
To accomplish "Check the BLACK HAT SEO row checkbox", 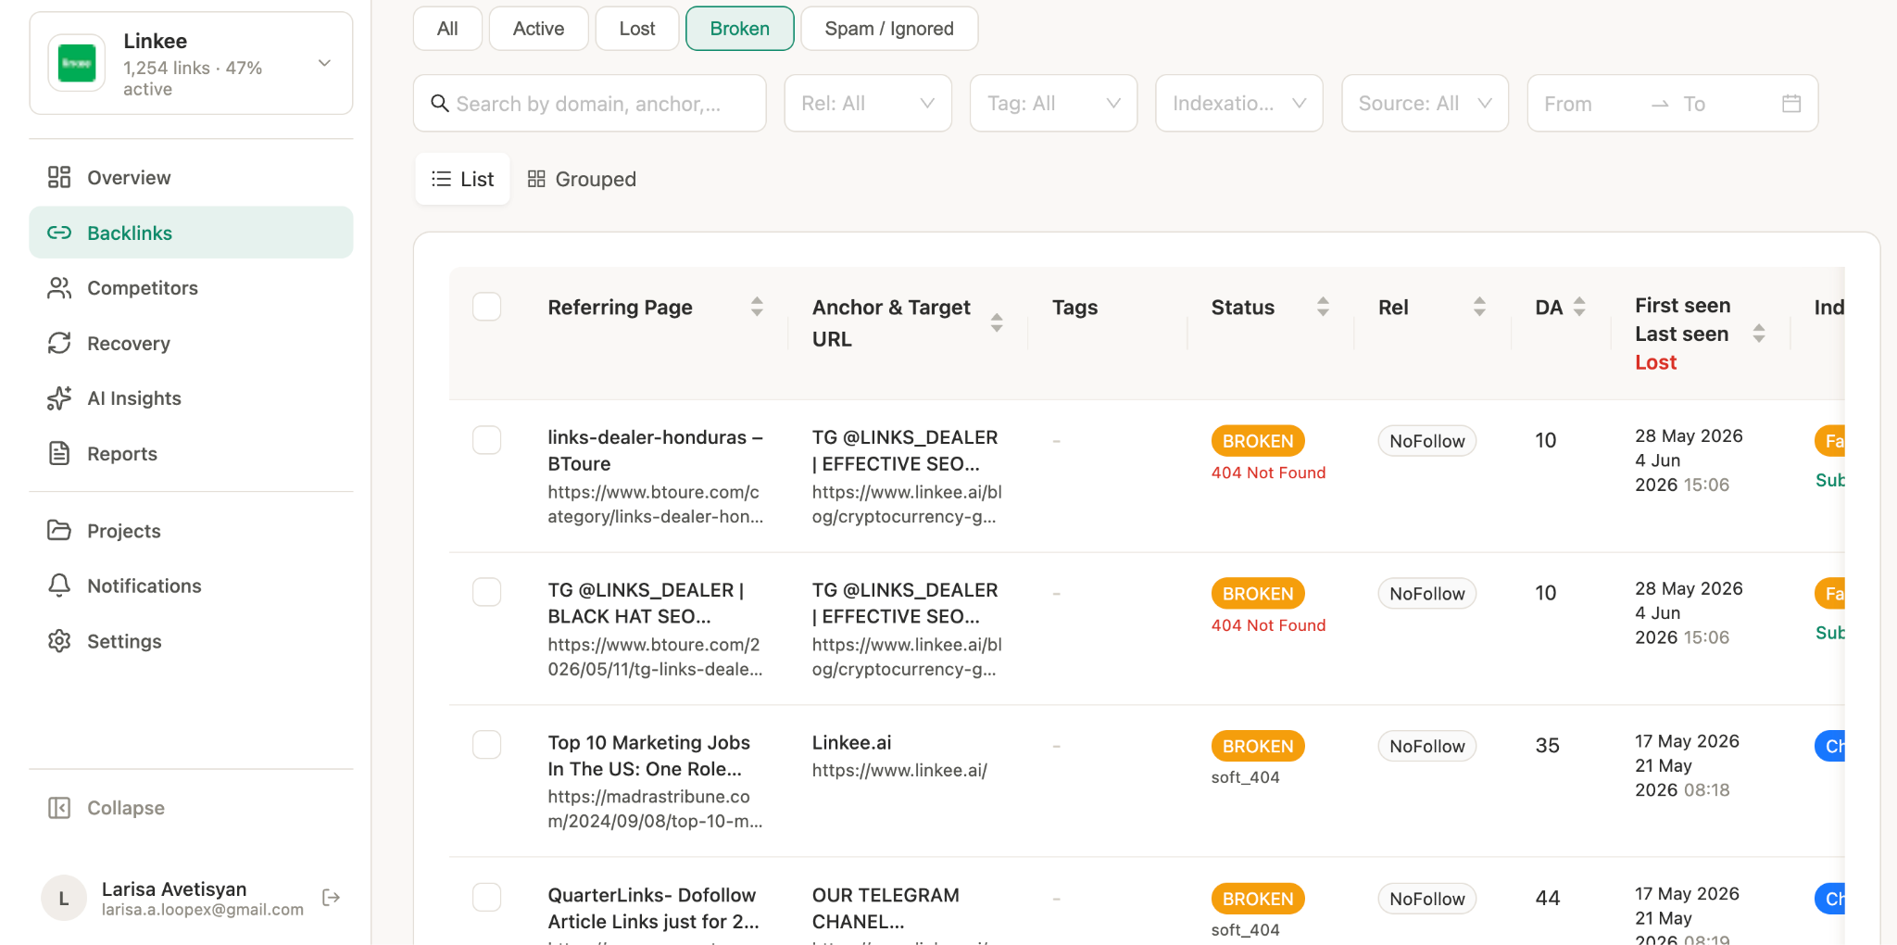I will coord(487,592).
